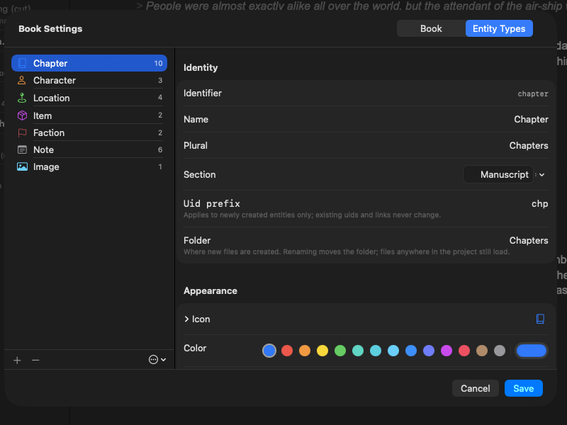Open the ellipsis more-actions menu

click(x=157, y=360)
